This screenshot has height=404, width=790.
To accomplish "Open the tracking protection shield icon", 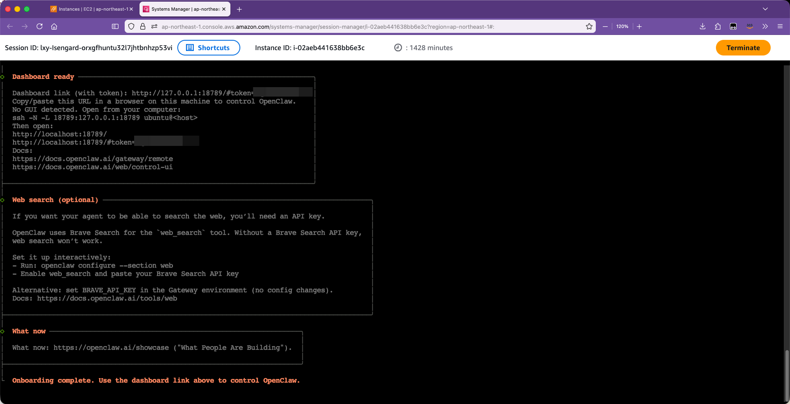I will [131, 26].
